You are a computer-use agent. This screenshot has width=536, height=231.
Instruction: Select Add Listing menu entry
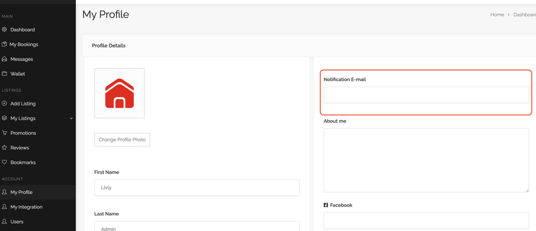[x=23, y=104]
